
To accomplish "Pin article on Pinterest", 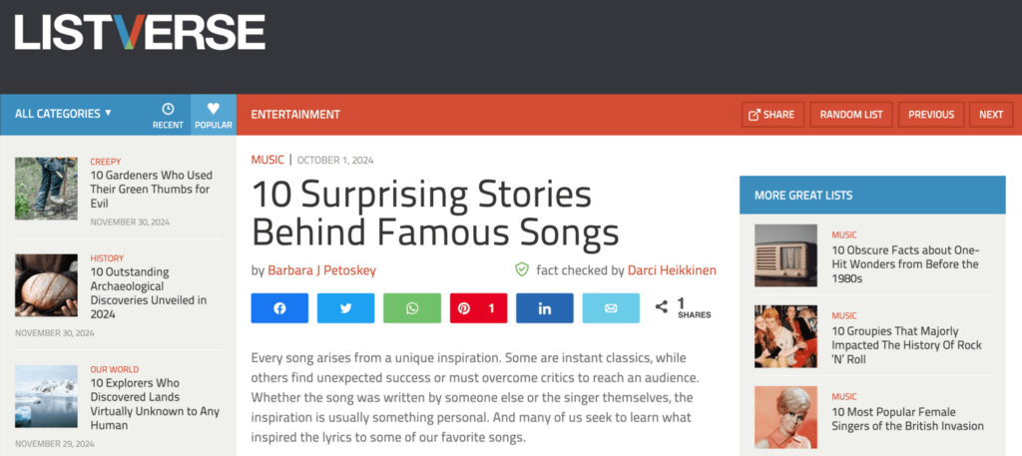I will click(x=478, y=308).
